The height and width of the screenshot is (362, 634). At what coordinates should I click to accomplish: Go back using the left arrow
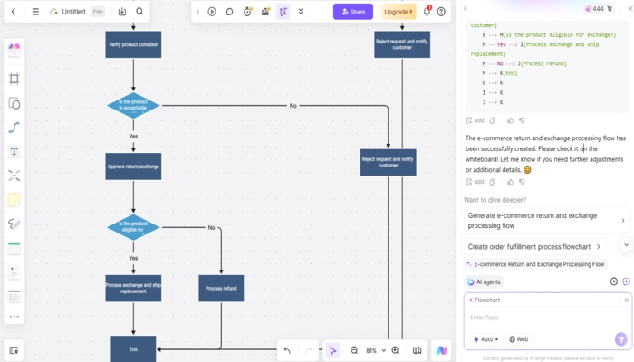[14, 12]
